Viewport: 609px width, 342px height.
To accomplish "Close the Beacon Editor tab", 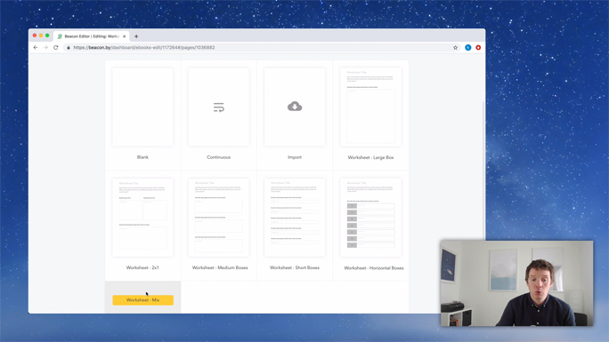I will click(125, 36).
